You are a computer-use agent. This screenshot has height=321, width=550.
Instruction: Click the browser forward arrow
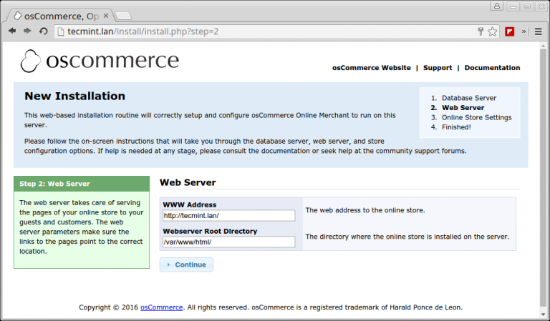[x=27, y=31]
